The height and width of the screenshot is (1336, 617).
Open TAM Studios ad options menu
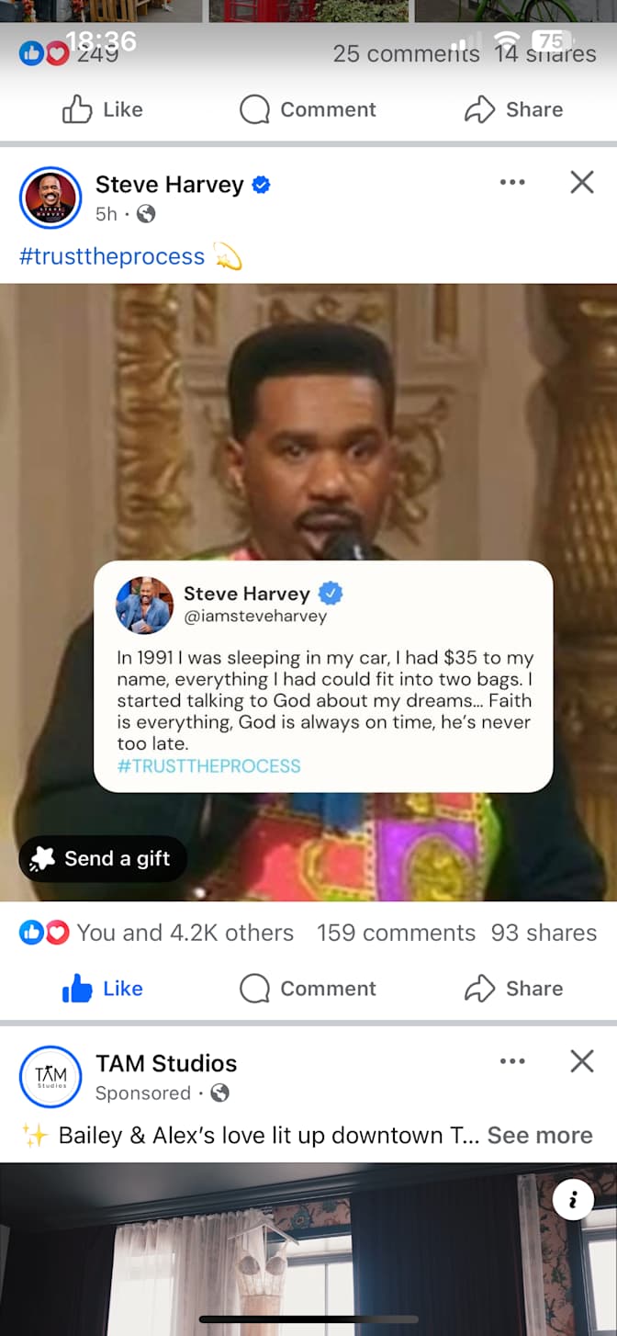point(512,1061)
